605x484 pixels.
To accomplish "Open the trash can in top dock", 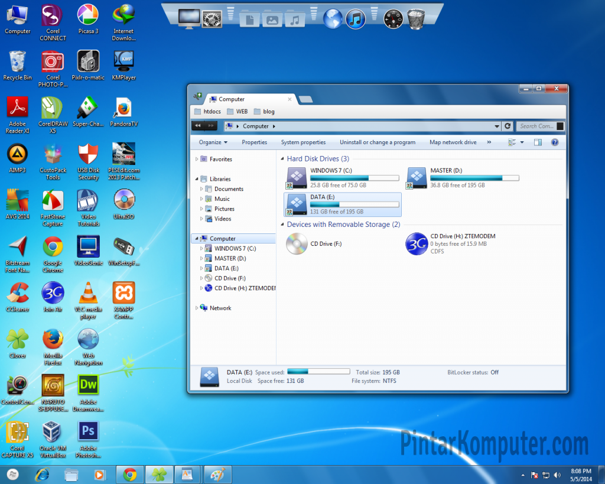I will pyautogui.click(x=416, y=19).
